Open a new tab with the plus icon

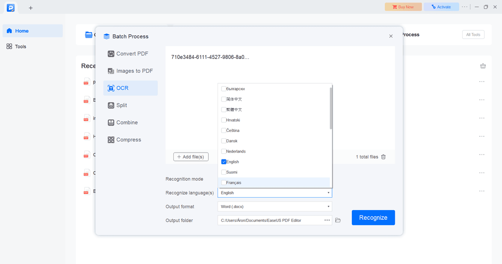coord(31,8)
